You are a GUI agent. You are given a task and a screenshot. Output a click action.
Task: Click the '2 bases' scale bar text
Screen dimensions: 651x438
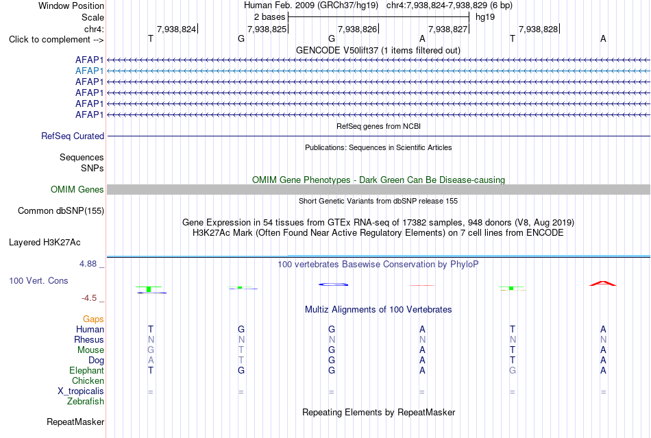pos(270,17)
